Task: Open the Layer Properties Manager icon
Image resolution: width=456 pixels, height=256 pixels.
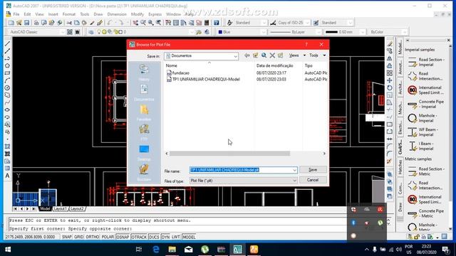Action: [x=91, y=32]
